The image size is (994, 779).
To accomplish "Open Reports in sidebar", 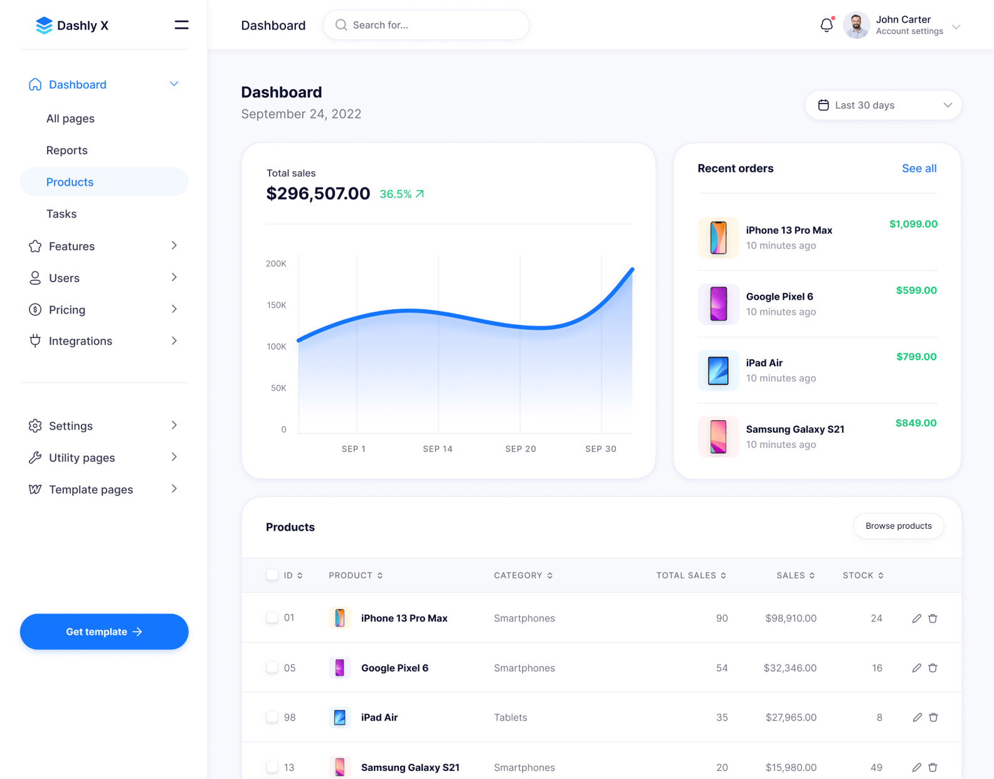I will (67, 151).
